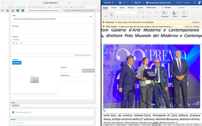
Task: Open the Change Case Aa dropdown
Action: (x=150, y=13)
